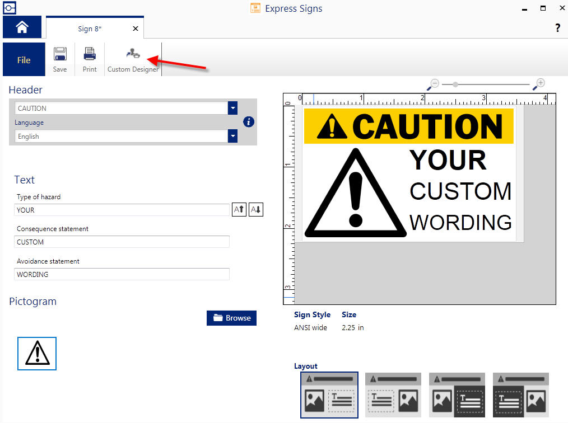The width and height of the screenshot is (568, 423).
Task: Show header info with blue info icon
Action: tap(249, 122)
